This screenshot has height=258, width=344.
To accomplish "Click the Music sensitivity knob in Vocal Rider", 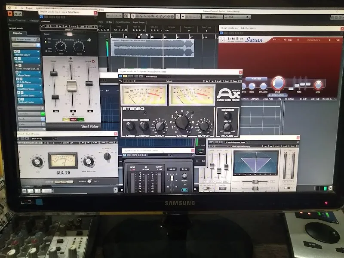I will (79, 46).
